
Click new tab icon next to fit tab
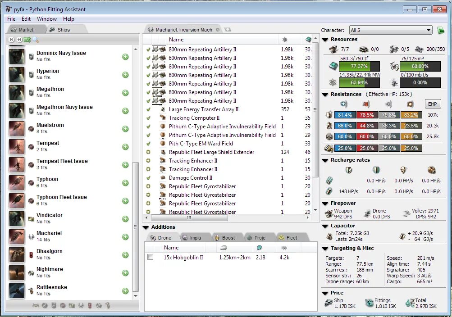[228, 29]
